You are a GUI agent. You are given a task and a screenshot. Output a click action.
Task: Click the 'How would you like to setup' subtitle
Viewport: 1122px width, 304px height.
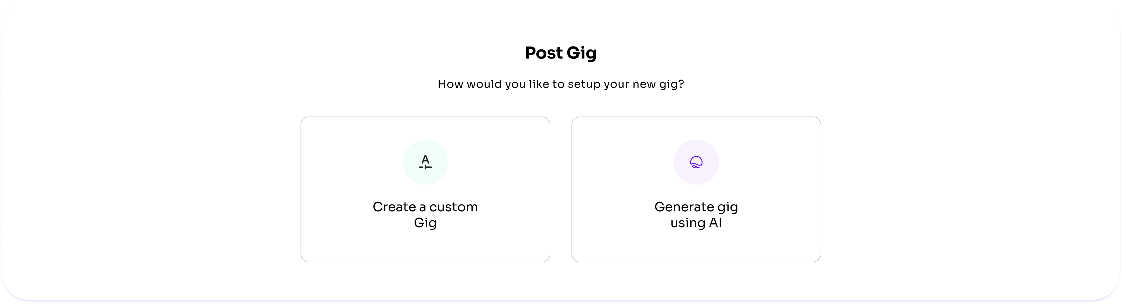tap(561, 84)
